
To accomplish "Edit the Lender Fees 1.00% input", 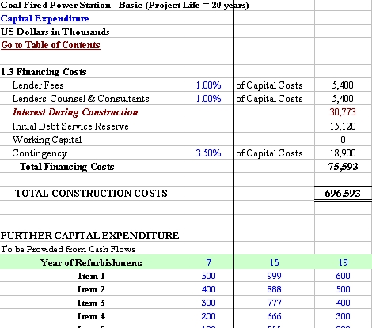I will pyautogui.click(x=208, y=85).
